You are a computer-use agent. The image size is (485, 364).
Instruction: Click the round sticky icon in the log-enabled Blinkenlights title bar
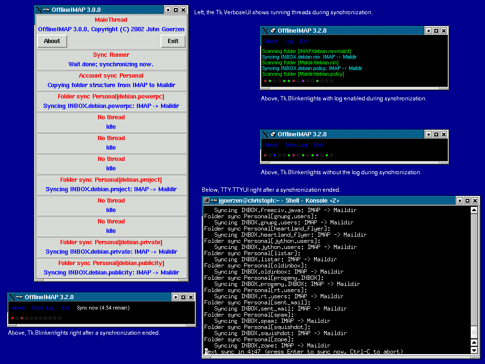[x=273, y=31]
